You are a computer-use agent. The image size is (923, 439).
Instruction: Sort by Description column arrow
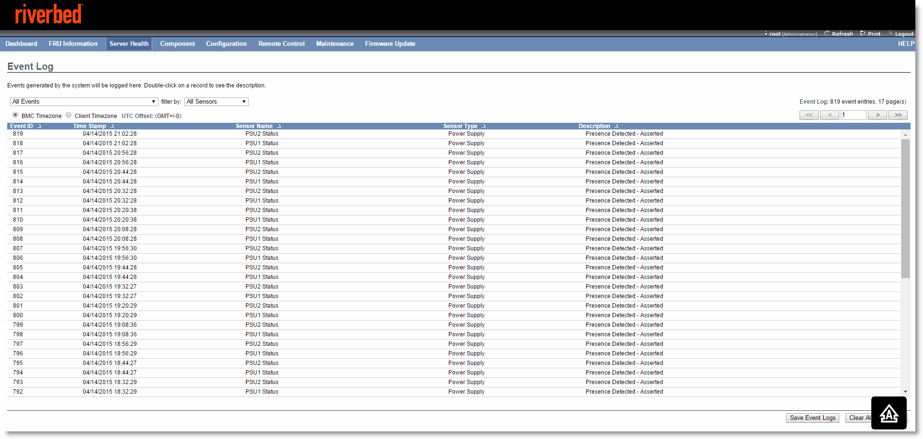pyautogui.click(x=616, y=126)
